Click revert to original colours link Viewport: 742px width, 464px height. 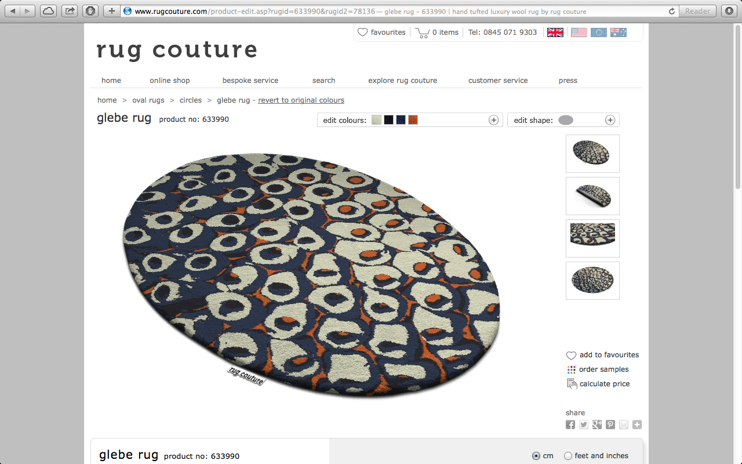pos(301,100)
